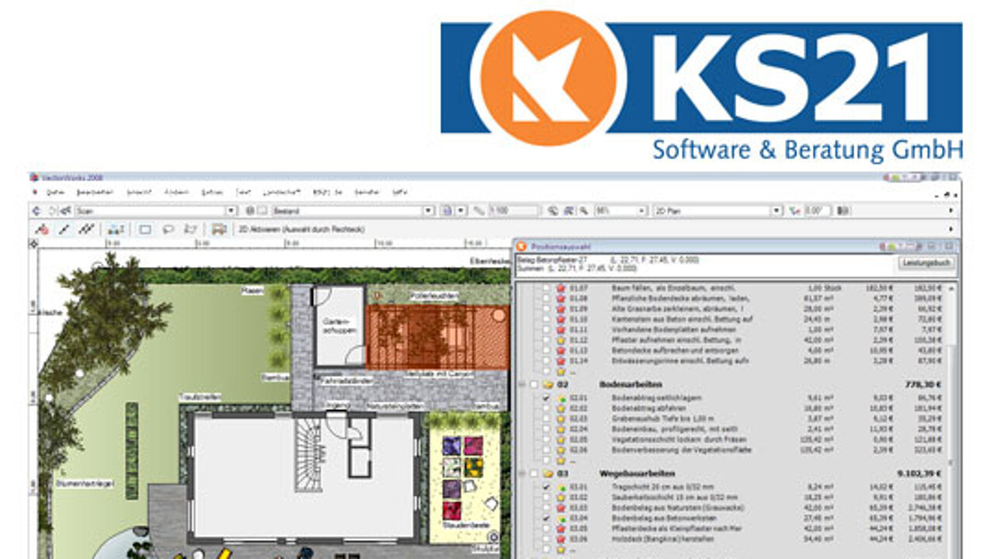Collapse the 03 Wegebauarbeiten group
The height and width of the screenshot is (559, 994).
coord(522,473)
